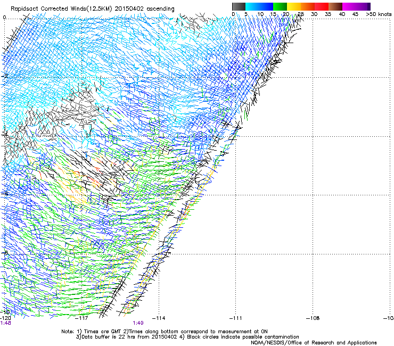The height and width of the screenshot is (346, 394).
Task: Click the note line '3)Data buffer is 22 hrs'
Action: point(187,337)
